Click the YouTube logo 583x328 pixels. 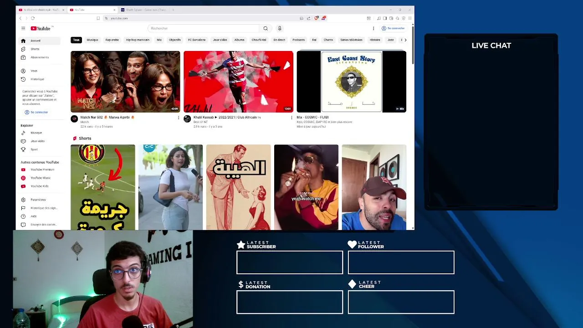(x=41, y=28)
